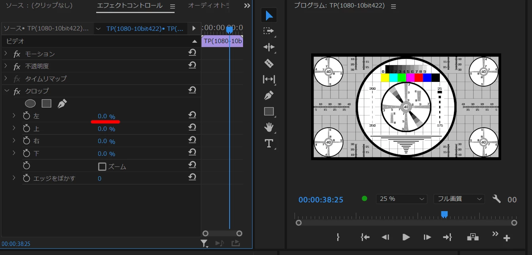Toggle animation stopwatch for 下
Screen dimensions: 532x255
(27, 153)
